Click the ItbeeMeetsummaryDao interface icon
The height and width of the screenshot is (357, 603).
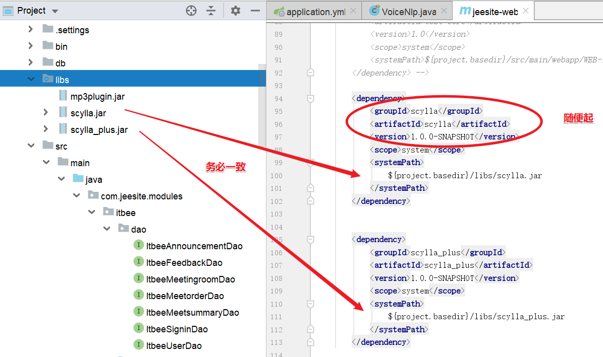138,311
